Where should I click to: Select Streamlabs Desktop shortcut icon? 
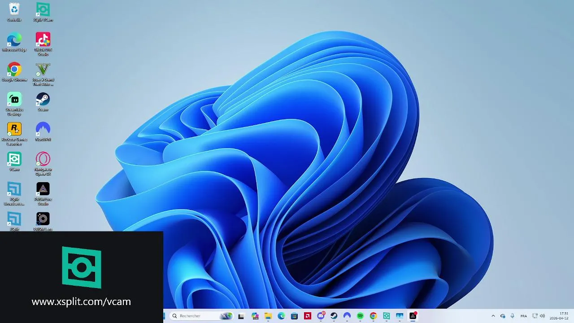click(14, 104)
